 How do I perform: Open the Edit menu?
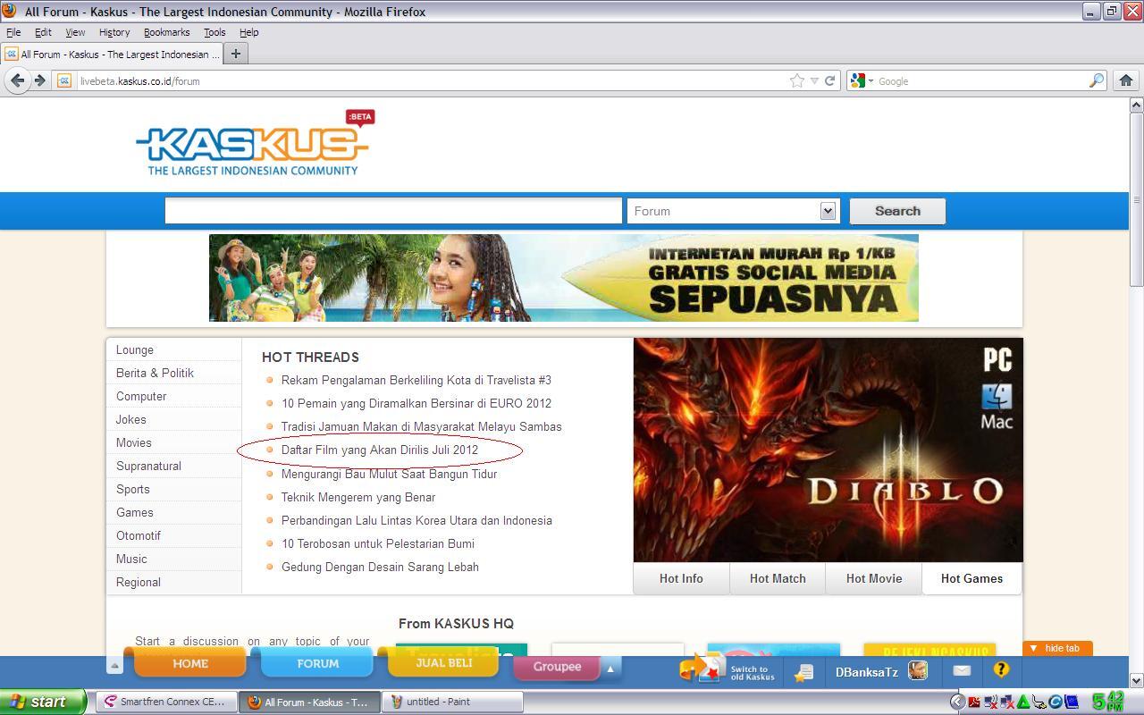coord(43,32)
